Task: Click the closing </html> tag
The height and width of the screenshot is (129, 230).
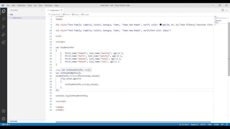Action: tap(60, 110)
